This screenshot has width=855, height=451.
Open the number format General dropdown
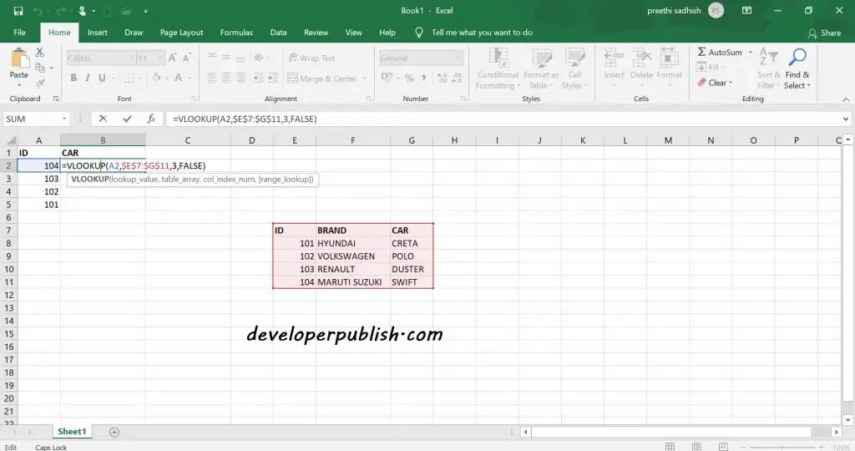(x=458, y=58)
